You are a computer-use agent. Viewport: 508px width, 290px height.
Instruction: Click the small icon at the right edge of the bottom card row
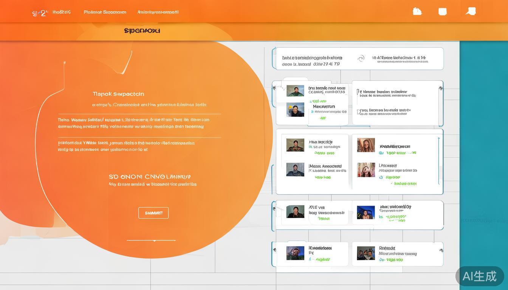pyautogui.click(x=441, y=250)
